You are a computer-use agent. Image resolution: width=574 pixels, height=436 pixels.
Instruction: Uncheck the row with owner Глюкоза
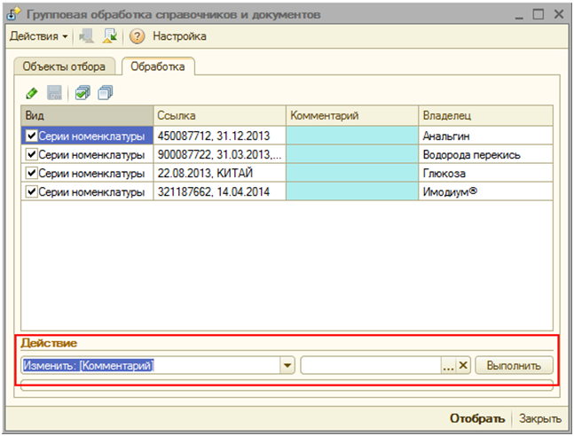[x=32, y=173]
